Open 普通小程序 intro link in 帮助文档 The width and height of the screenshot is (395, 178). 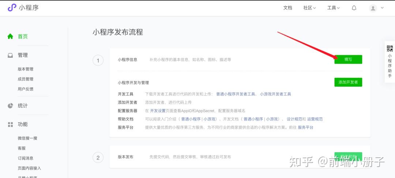(191, 119)
